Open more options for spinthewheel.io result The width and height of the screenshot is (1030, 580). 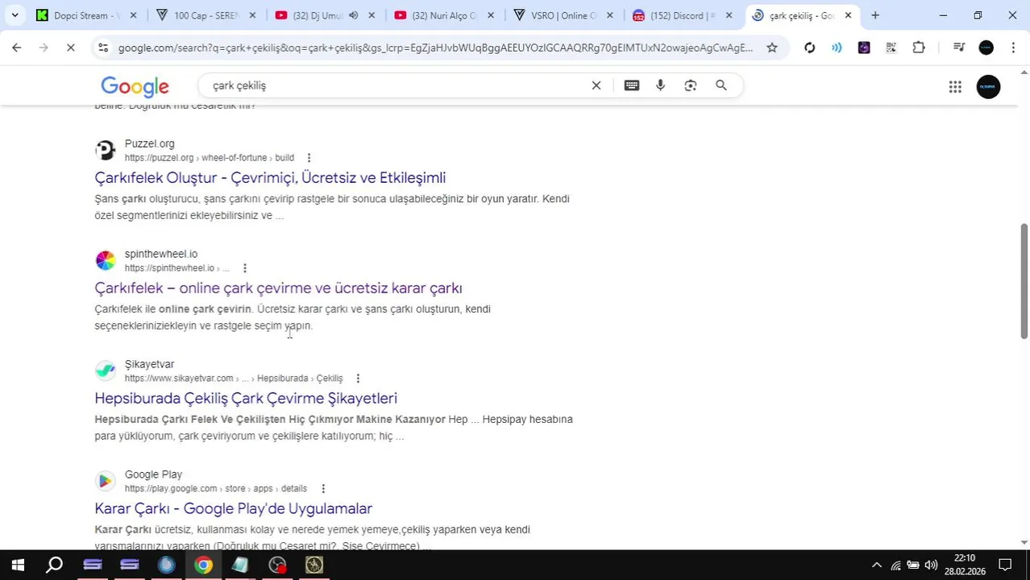click(x=245, y=268)
